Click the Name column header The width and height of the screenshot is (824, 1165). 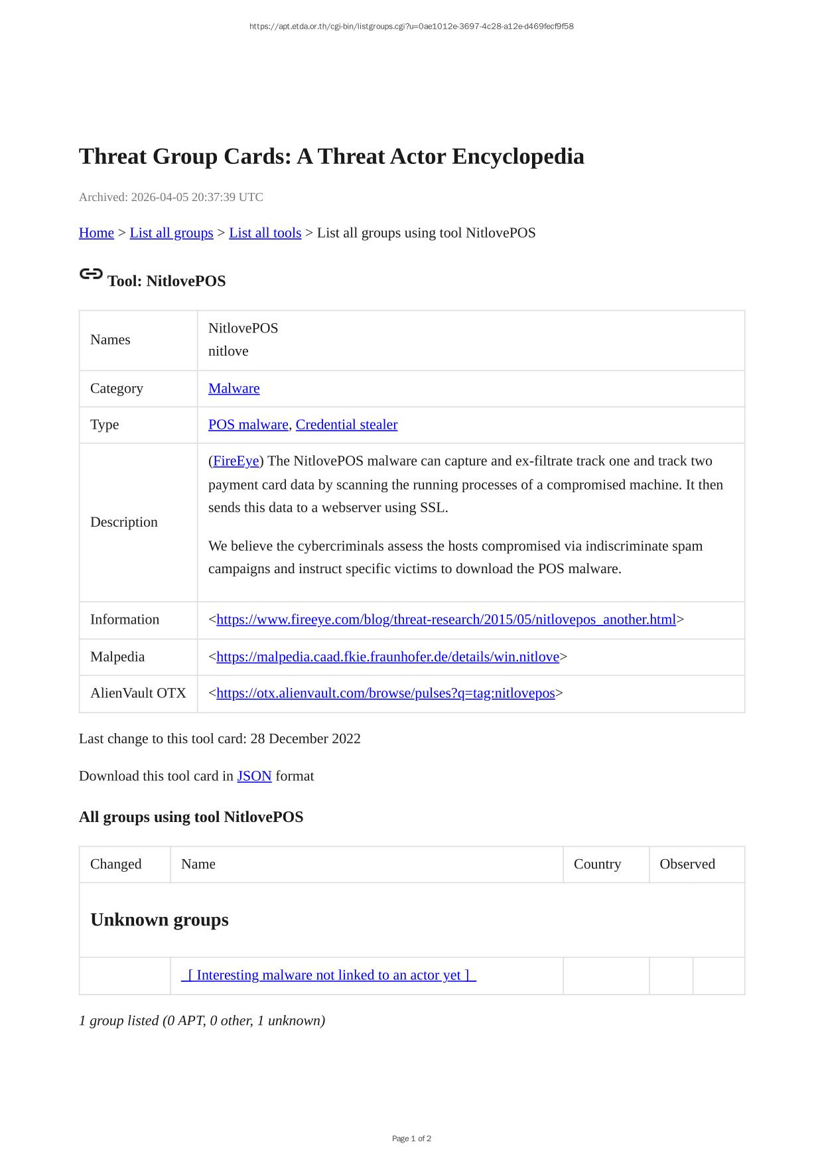click(x=198, y=864)
